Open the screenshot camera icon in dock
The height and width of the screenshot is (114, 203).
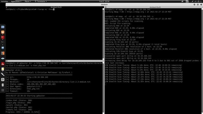coord(3,79)
